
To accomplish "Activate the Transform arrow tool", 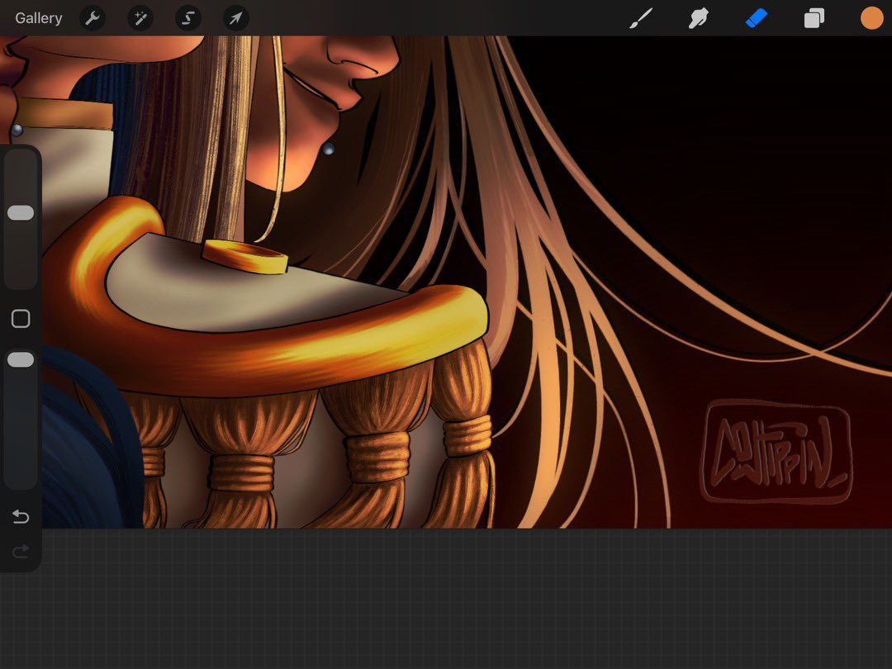I will point(235,18).
